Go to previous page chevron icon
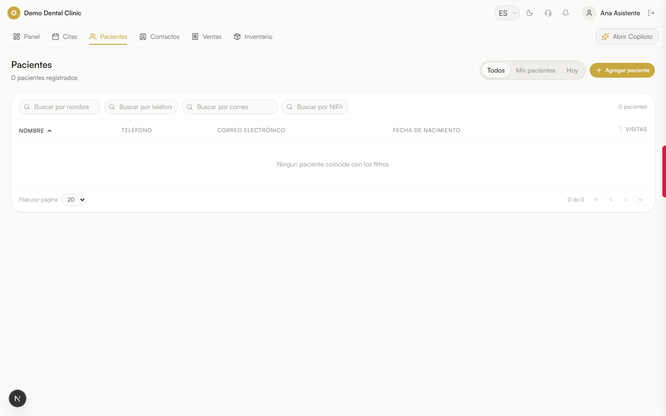 (611, 200)
